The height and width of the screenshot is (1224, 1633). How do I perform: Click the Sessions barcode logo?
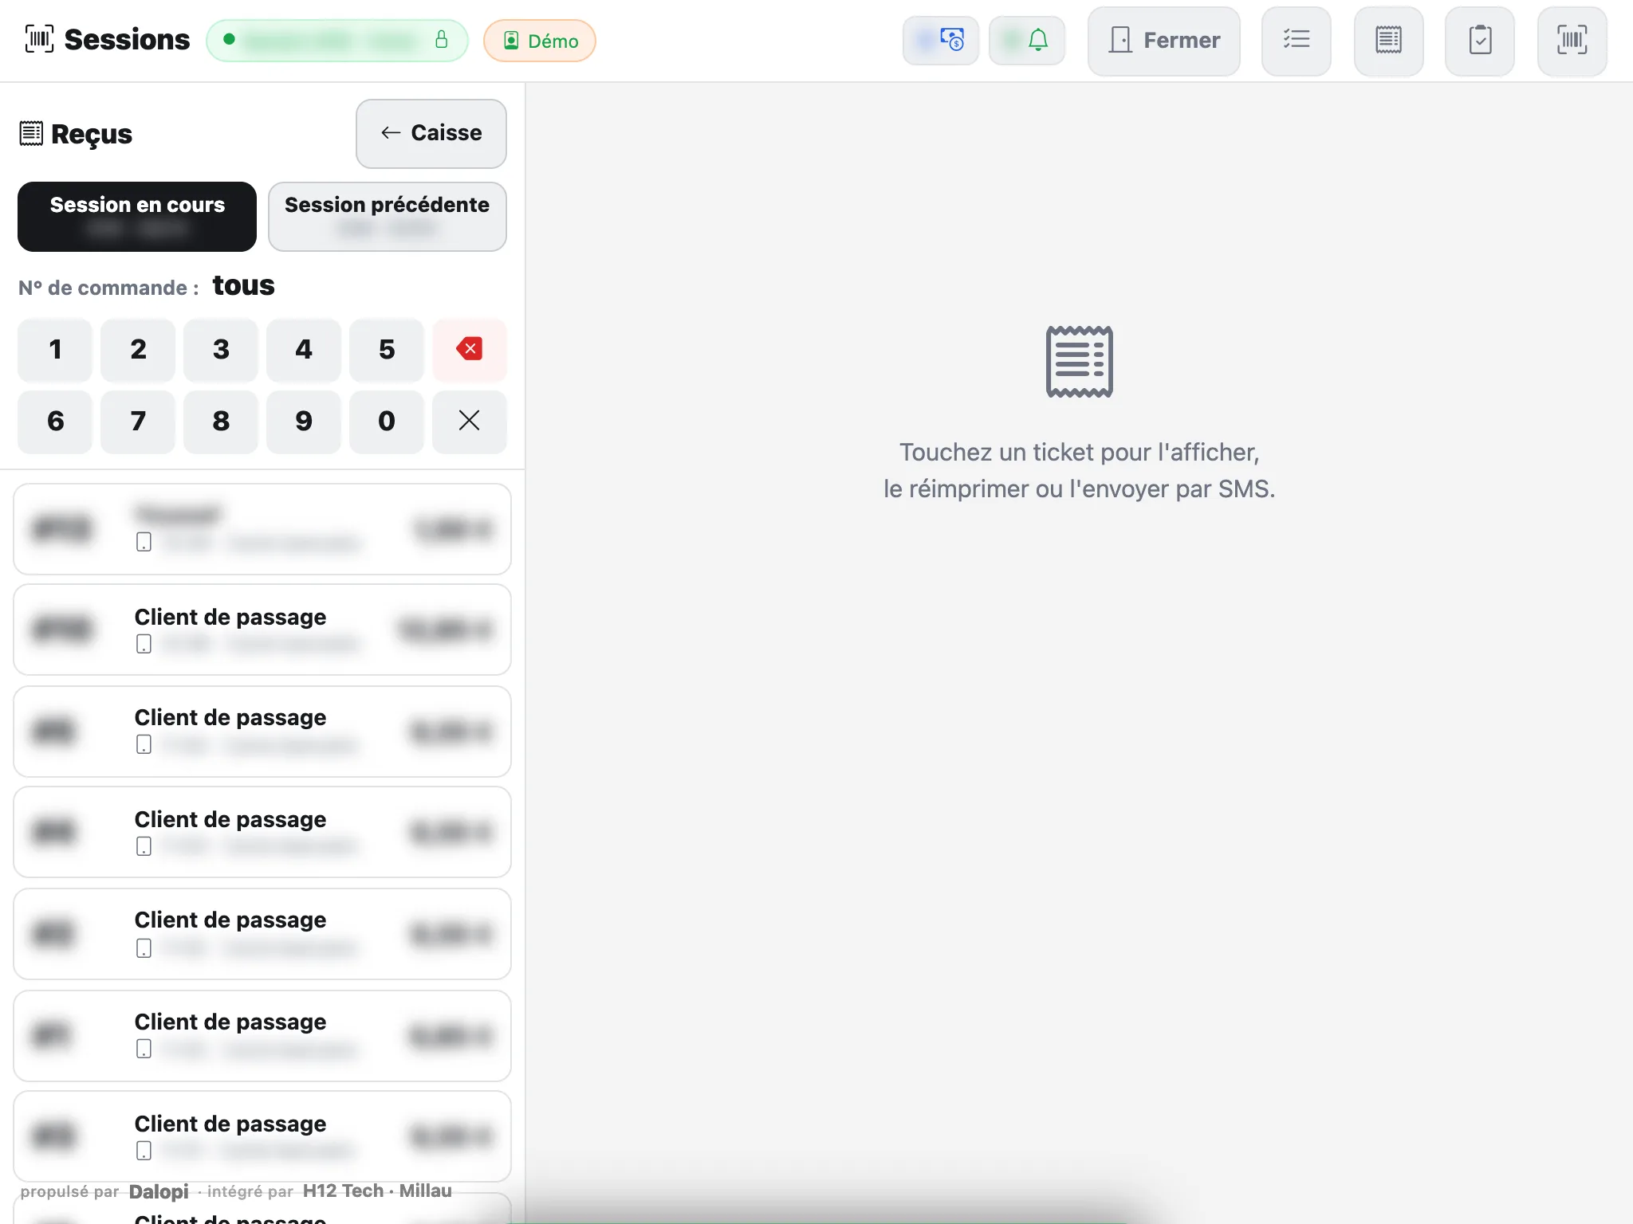39,39
